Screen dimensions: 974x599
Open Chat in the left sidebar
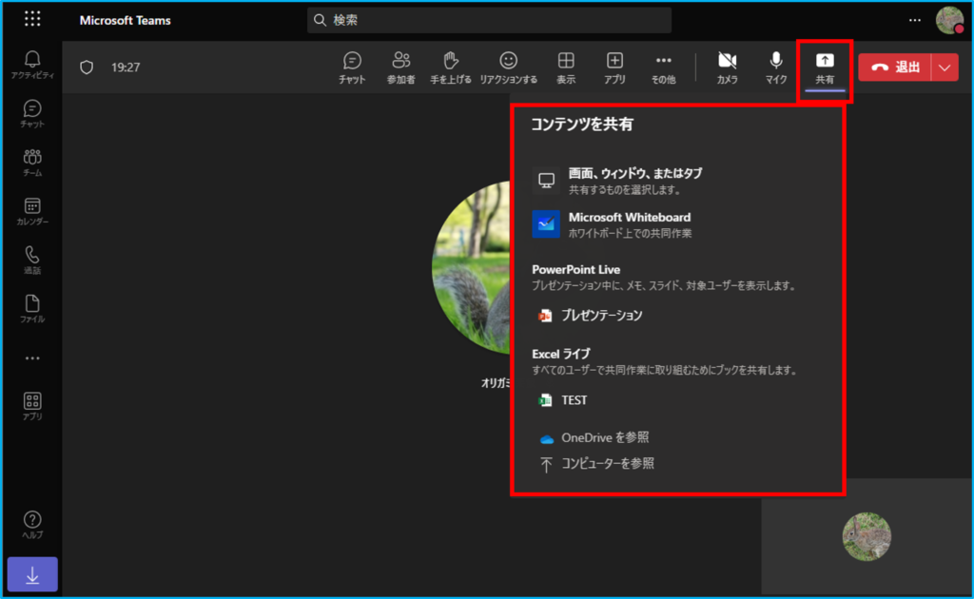click(32, 113)
